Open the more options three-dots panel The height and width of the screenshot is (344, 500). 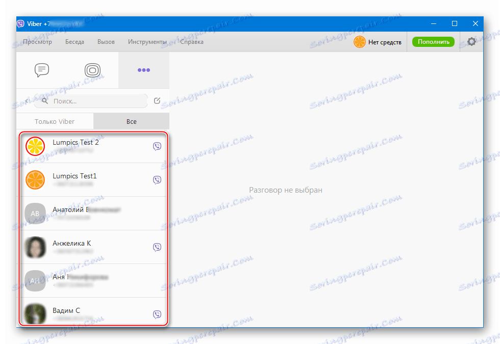(143, 70)
